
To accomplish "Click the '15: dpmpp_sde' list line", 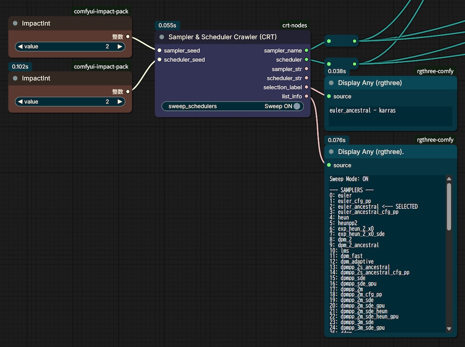I will (347, 278).
